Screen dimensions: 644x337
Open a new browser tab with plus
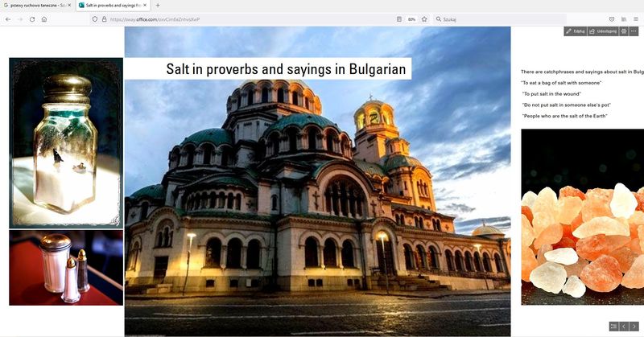(158, 6)
